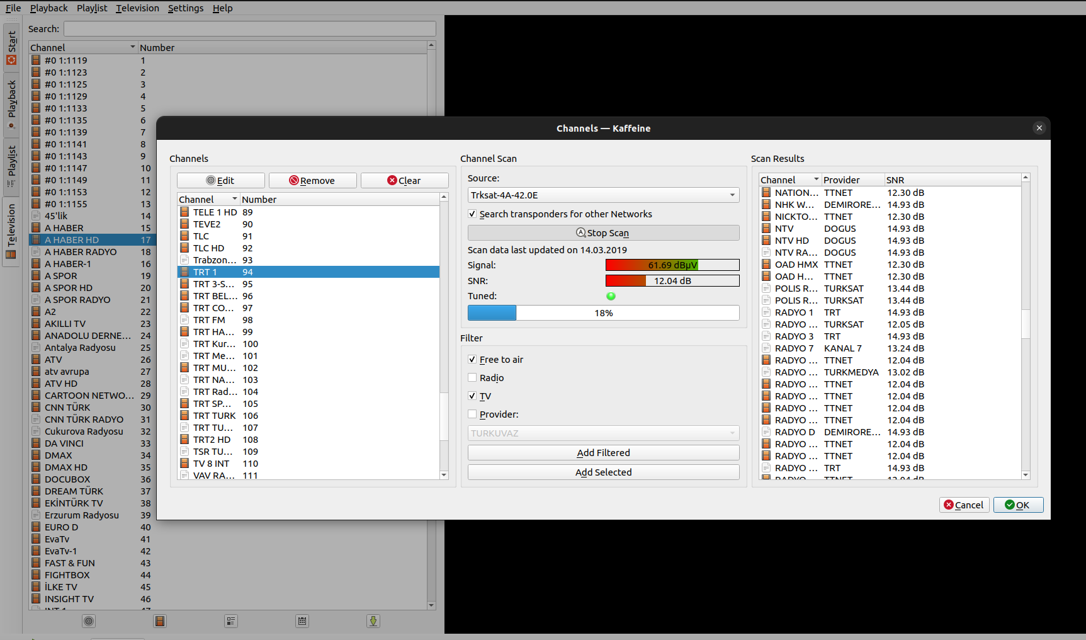Switch to the Playlist sidebar tab

(11, 166)
